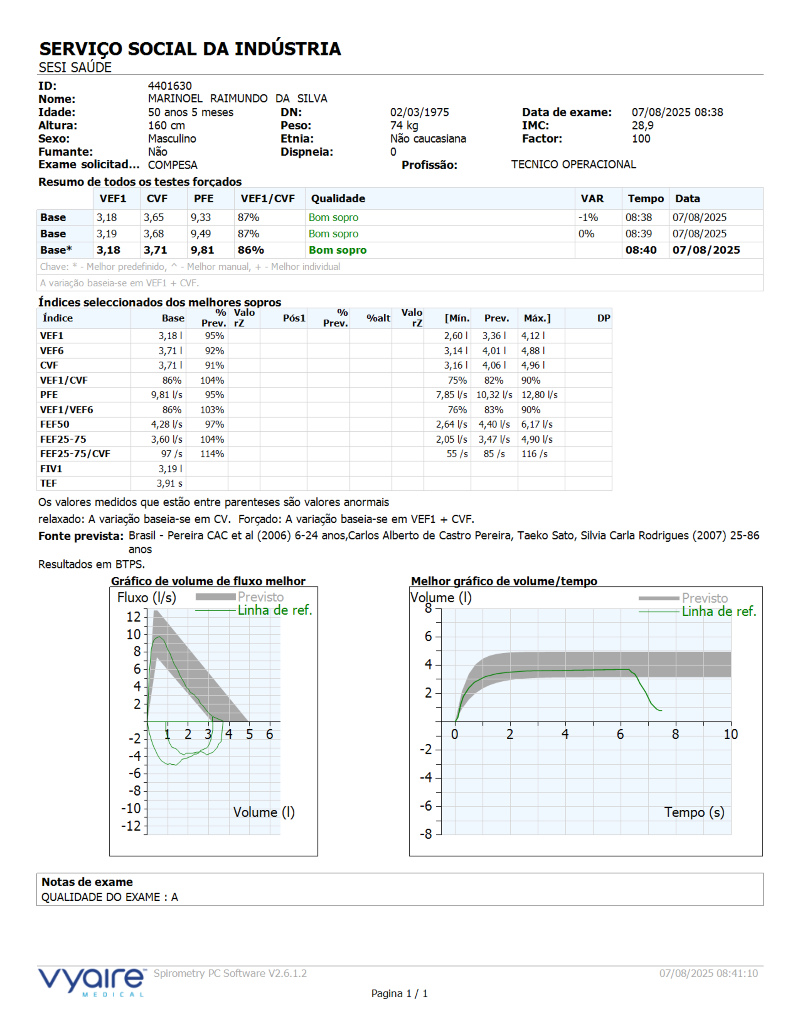
Task: Click the height value 160 cm
Action: click(x=166, y=126)
